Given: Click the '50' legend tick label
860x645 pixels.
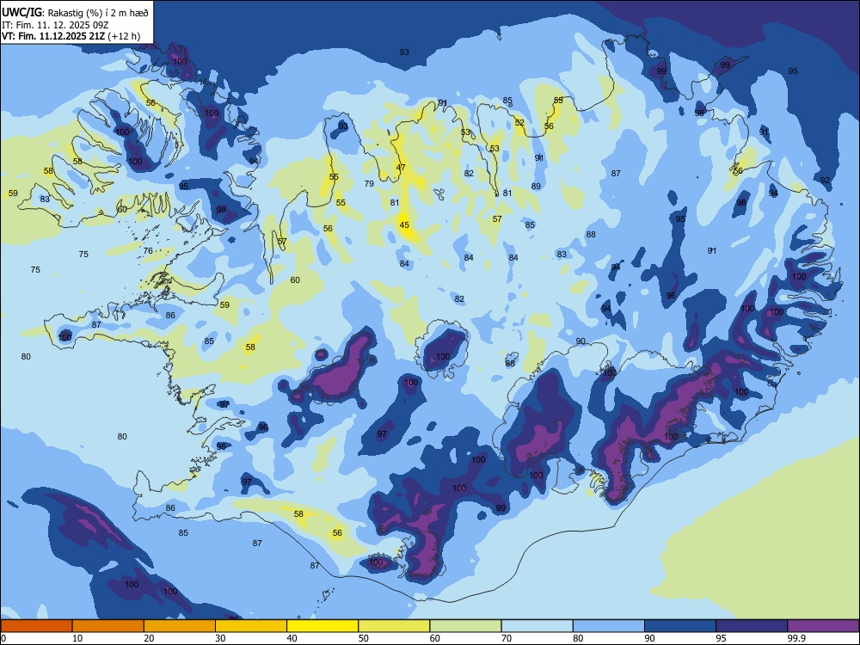Looking at the screenshot, I should tap(364, 638).
